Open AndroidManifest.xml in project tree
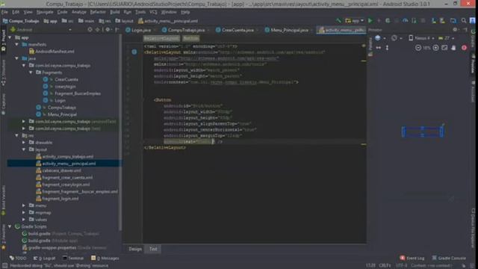The image size is (478, 269). (x=52, y=52)
